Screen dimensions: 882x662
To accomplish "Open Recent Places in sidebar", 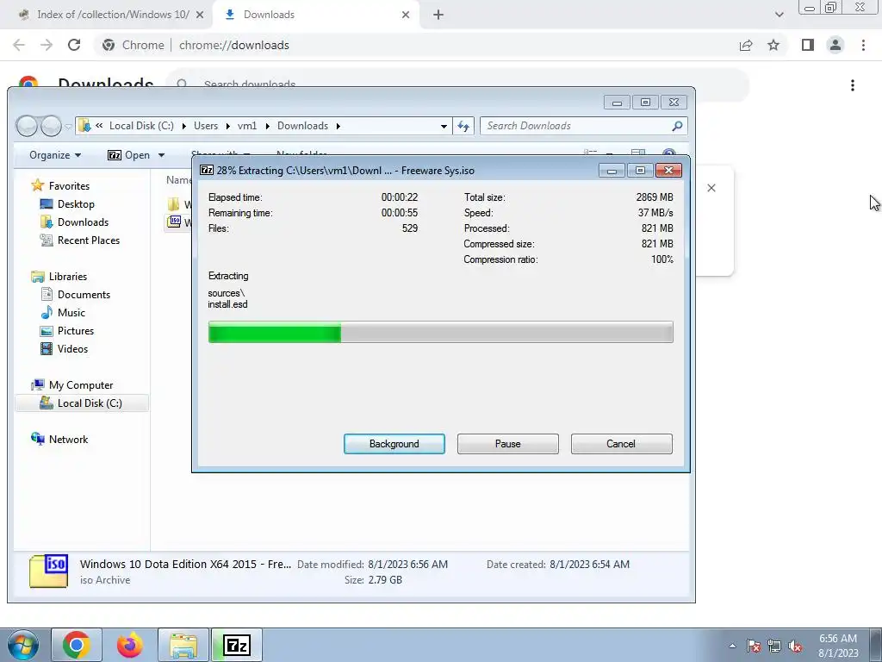I will coord(89,240).
